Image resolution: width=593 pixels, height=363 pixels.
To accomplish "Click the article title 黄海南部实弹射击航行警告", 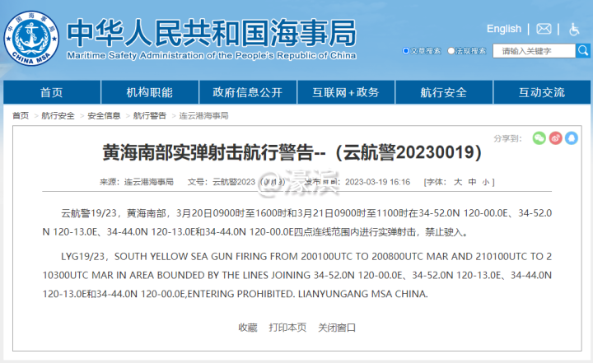I will (x=292, y=152).
